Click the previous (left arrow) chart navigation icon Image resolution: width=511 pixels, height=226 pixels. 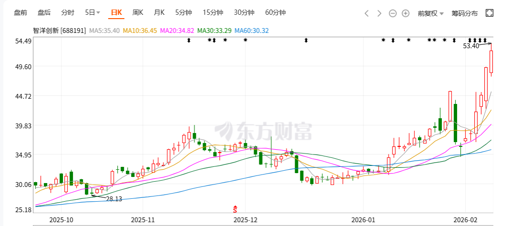point(367,13)
